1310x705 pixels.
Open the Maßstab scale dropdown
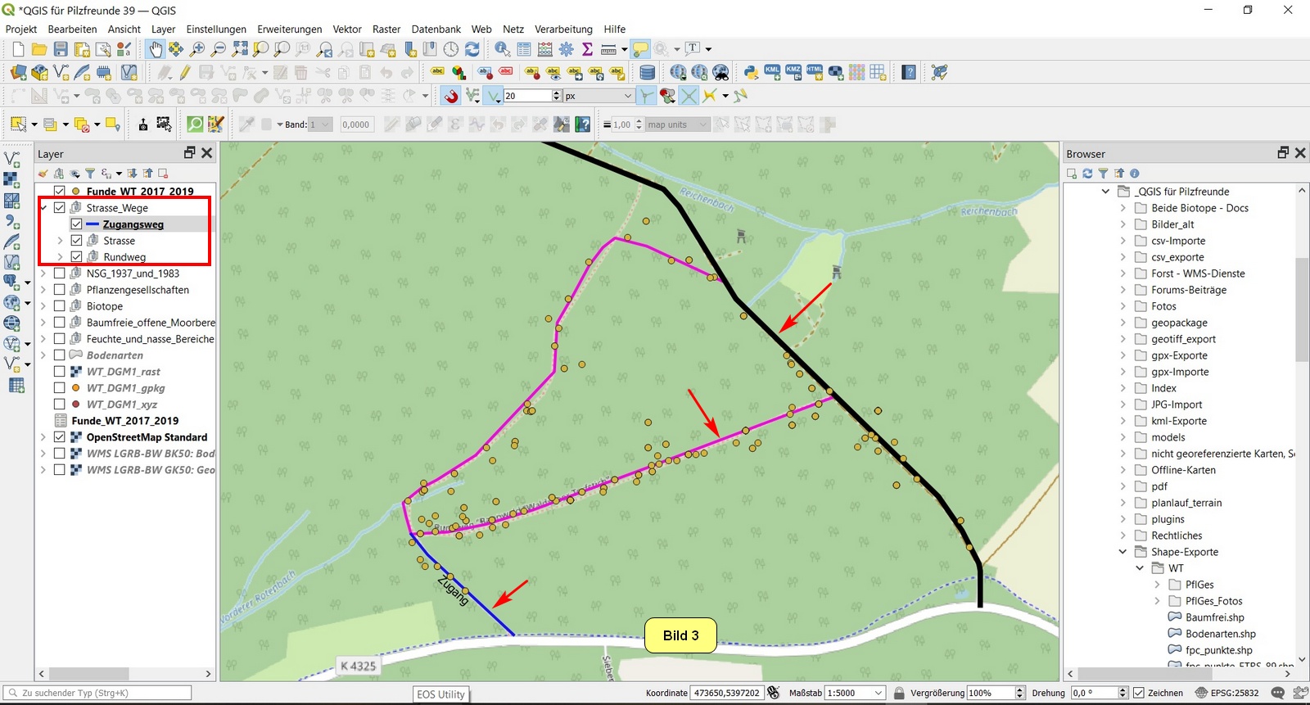coord(879,693)
